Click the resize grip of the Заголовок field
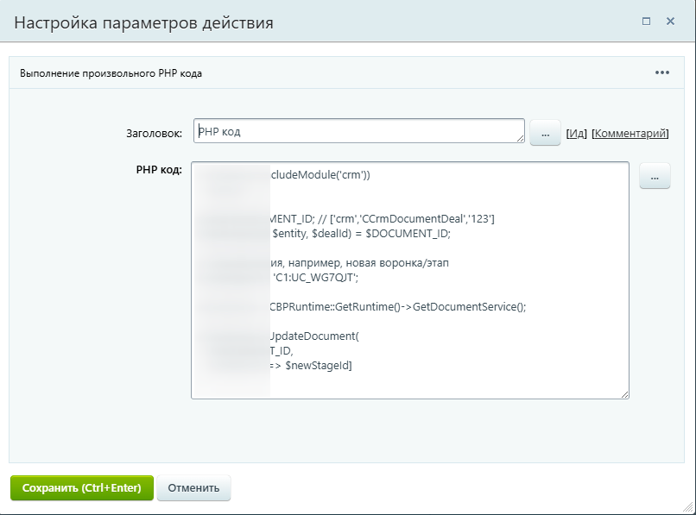This screenshot has width=696, height=515. point(521,138)
